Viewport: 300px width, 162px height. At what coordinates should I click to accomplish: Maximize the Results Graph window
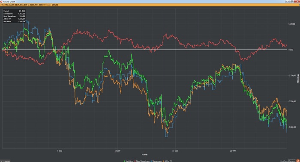point(291,1)
